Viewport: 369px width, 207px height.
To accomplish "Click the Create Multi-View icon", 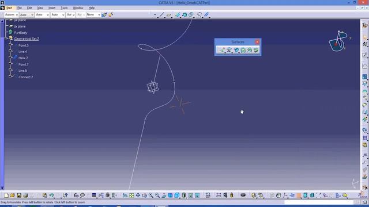I will tap(170, 195).
